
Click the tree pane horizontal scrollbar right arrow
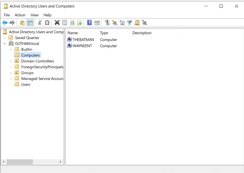[60, 162]
